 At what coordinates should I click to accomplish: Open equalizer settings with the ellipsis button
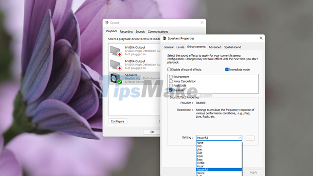250,138
